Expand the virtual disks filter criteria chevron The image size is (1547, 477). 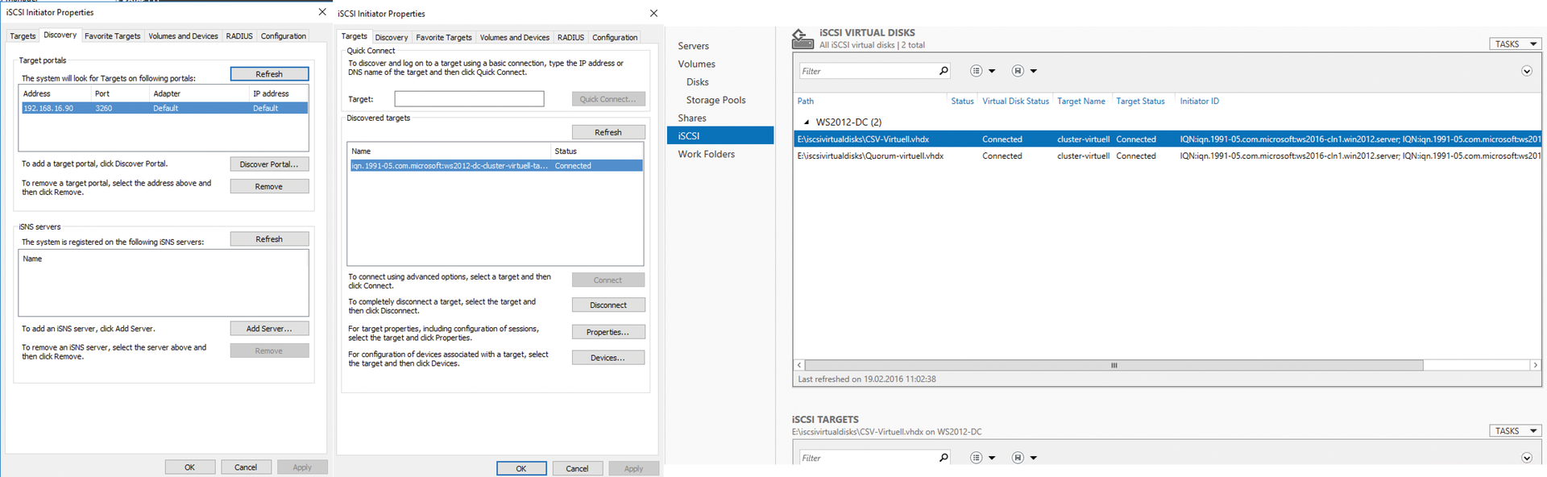point(1526,71)
